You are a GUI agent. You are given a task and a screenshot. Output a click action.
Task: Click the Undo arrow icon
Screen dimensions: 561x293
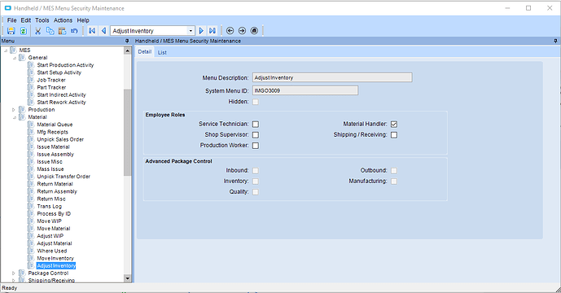tap(74, 31)
